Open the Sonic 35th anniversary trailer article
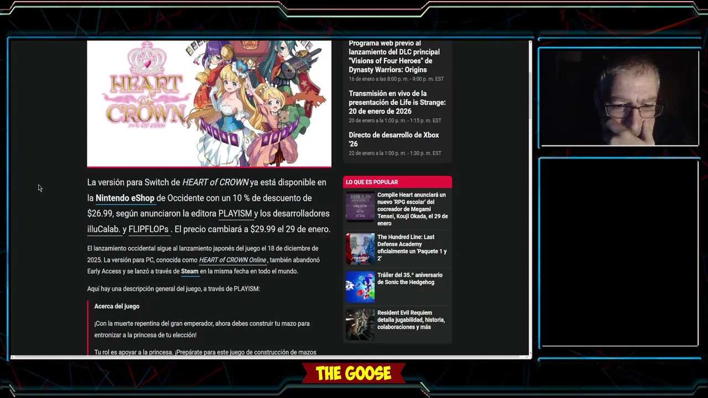Image resolution: width=708 pixels, height=398 pixels. 410,279
